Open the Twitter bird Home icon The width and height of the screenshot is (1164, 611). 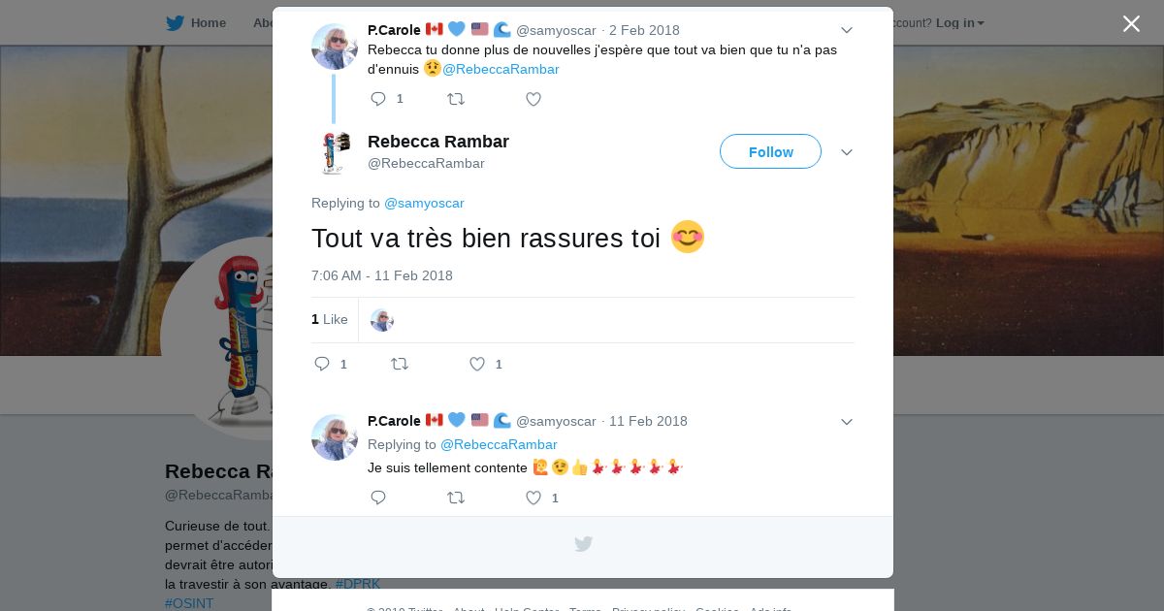tap(175, 23)
